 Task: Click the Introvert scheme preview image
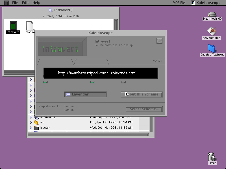(62, 46)
